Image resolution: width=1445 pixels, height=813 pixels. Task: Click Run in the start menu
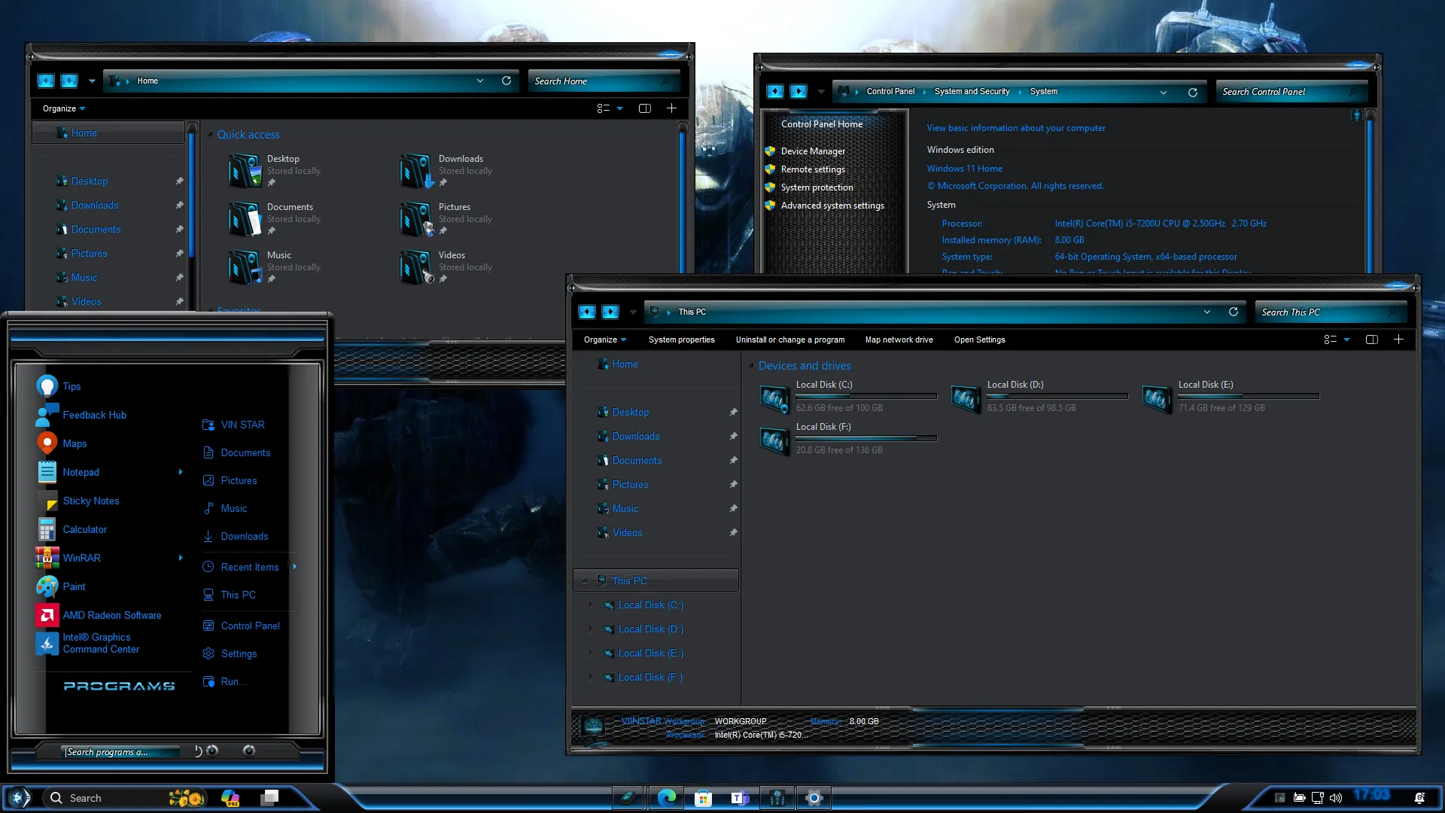tap(233, 681)
